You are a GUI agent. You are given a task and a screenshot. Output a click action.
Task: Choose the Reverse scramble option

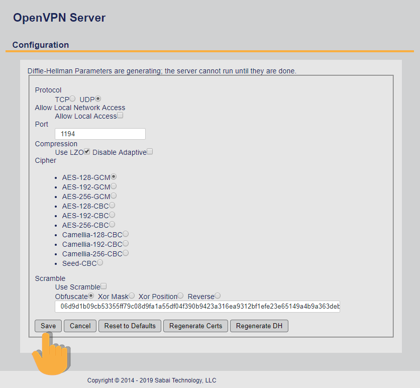[218, 296]
